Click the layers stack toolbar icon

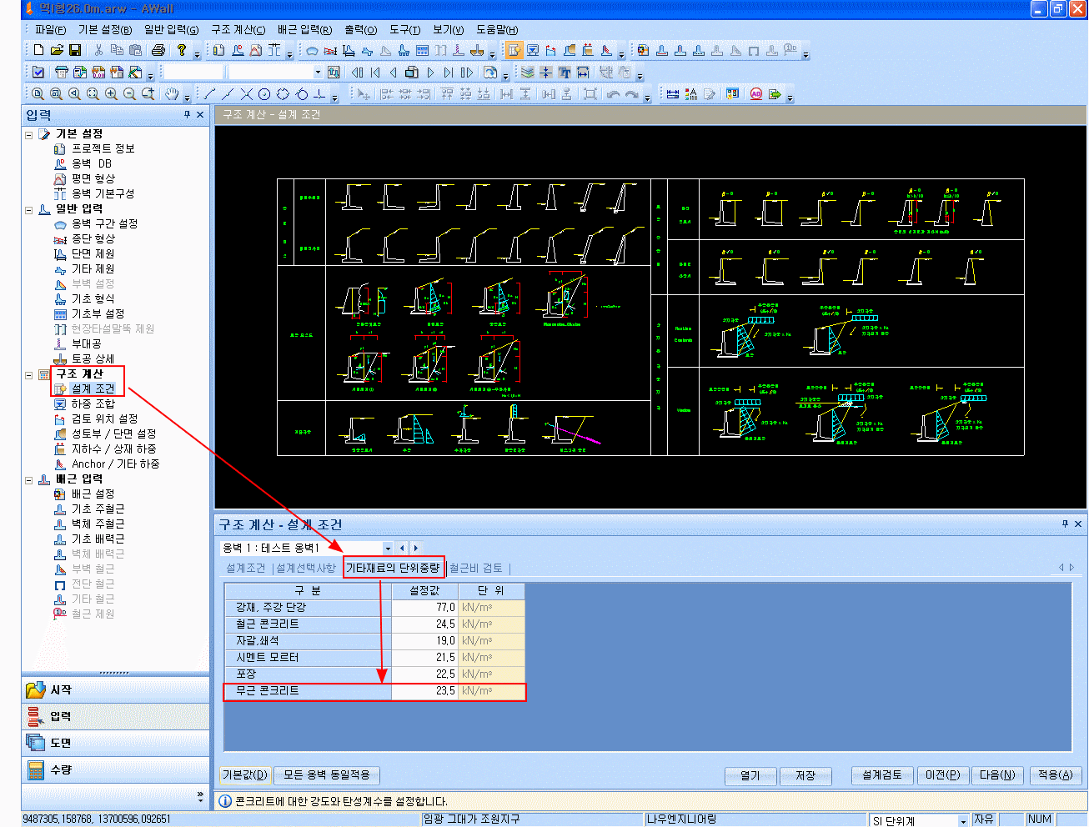(x=528, y=73)
